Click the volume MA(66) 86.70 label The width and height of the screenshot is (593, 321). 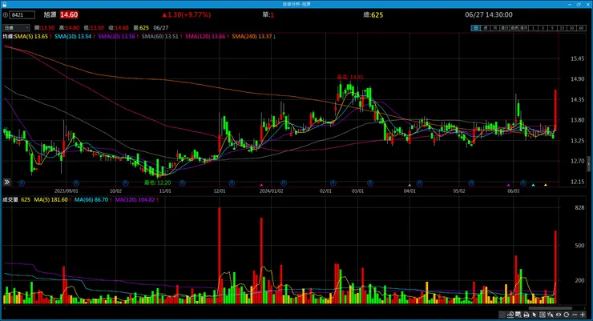click(91, 199)
